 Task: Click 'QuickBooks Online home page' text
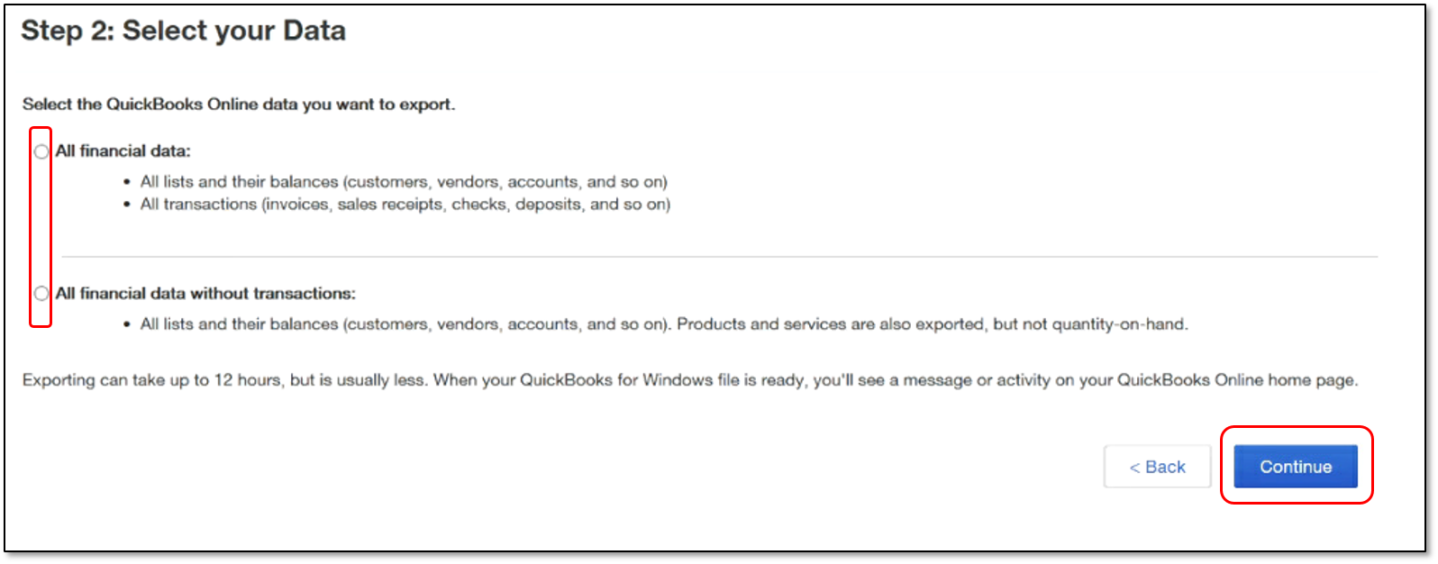pos(1235,380)
